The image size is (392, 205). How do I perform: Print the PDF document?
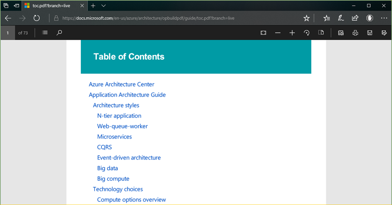pos(355,33)
